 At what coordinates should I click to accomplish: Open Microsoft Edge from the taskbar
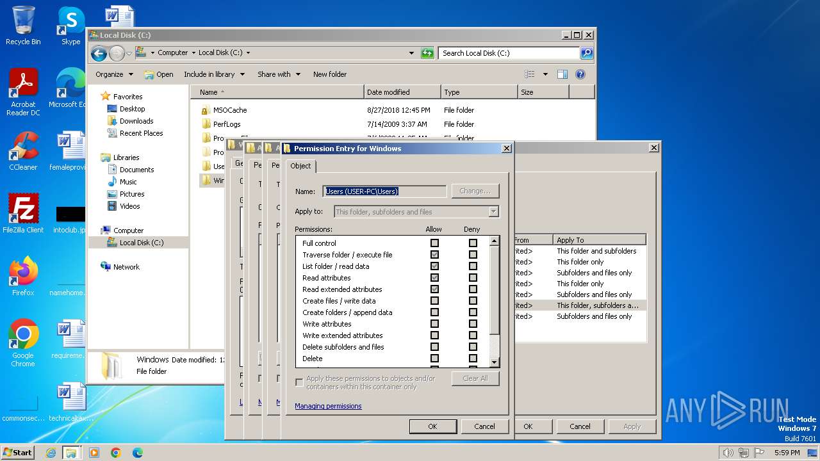[x=137, y=453]
